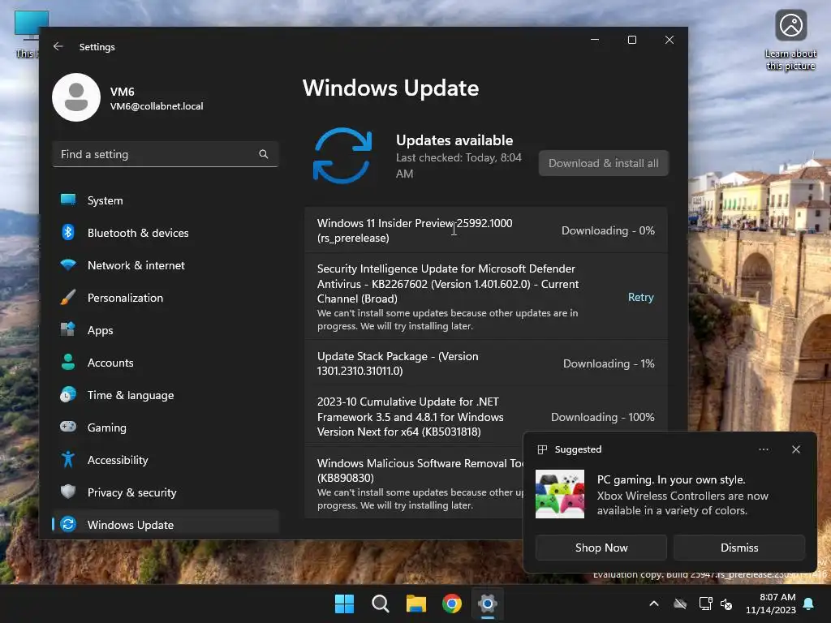This screenshot has width=831, height=623.
Task: Open Bluetooth & devices category
Action: pos(166,233)
